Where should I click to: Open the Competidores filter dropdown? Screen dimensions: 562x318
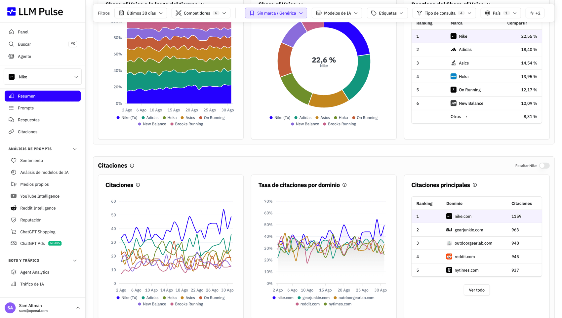(201, 13)
